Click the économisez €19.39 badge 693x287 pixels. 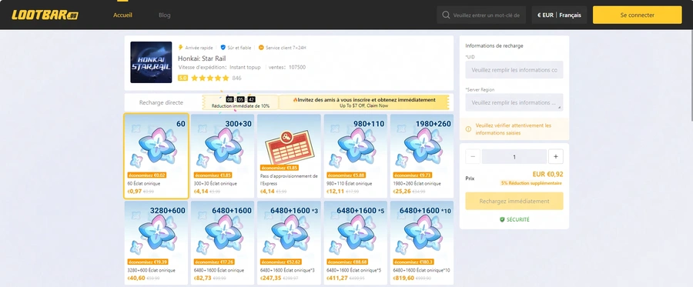pos(148,262)
